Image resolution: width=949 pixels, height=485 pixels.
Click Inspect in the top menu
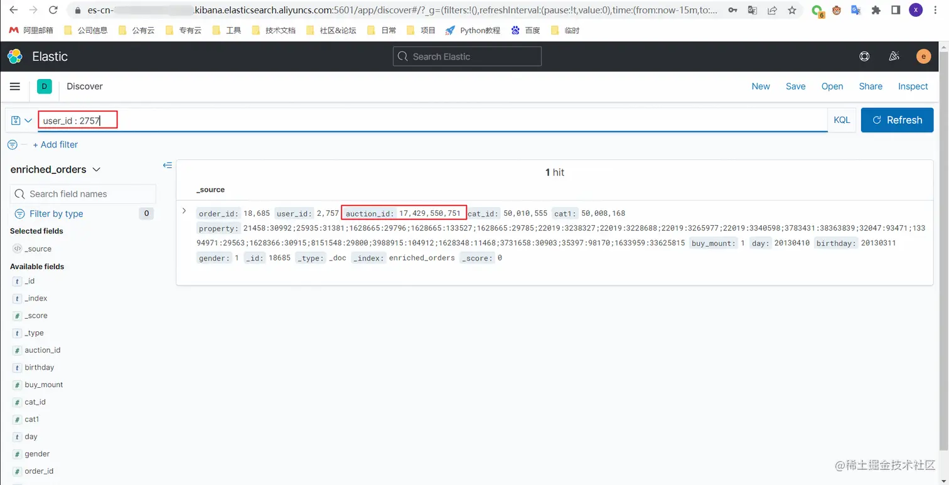coord(913,87)
